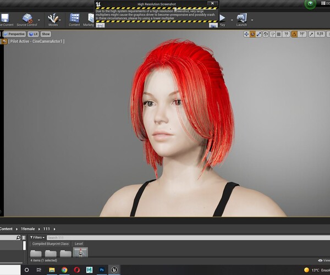Open Task View from the taskbar
The width and height of the screenshot is (330, 275).
pos(39,270)
